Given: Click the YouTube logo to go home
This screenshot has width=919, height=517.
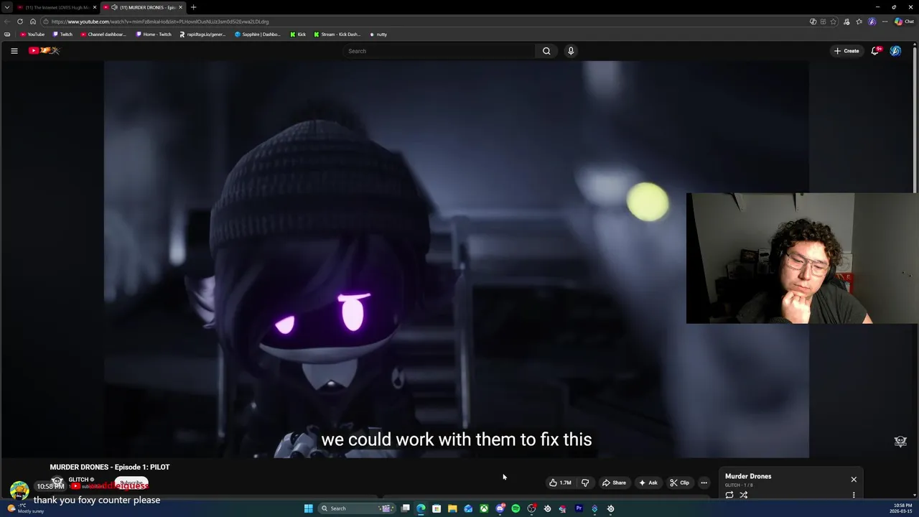Looking at the screenshot, I should (44, 50).
